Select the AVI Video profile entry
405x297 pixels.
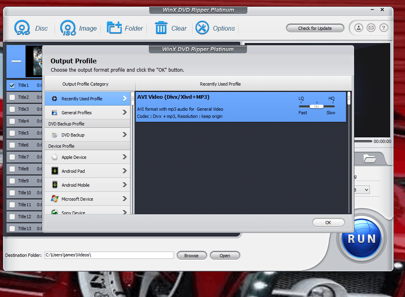click(215, 107)
